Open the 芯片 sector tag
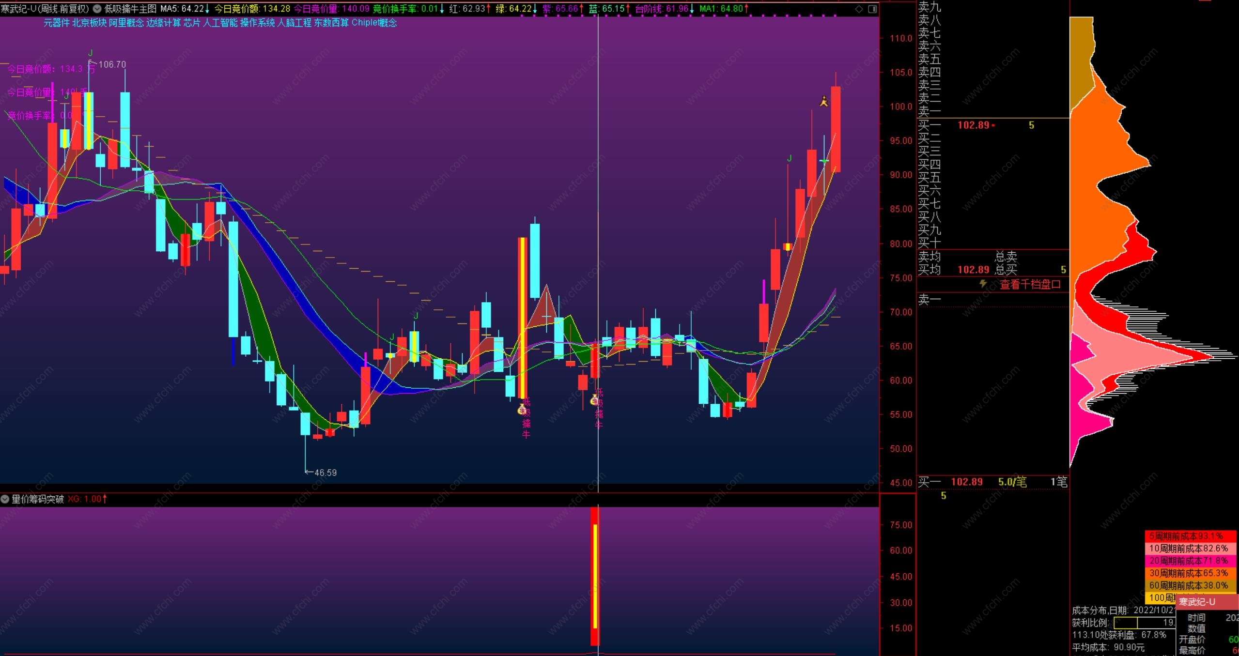This screenshot has width=1239, height=656. [x=192, y=23]
